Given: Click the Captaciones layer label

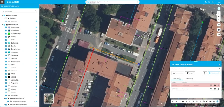Looking at the screenshot, I should [x=15, y=43].
